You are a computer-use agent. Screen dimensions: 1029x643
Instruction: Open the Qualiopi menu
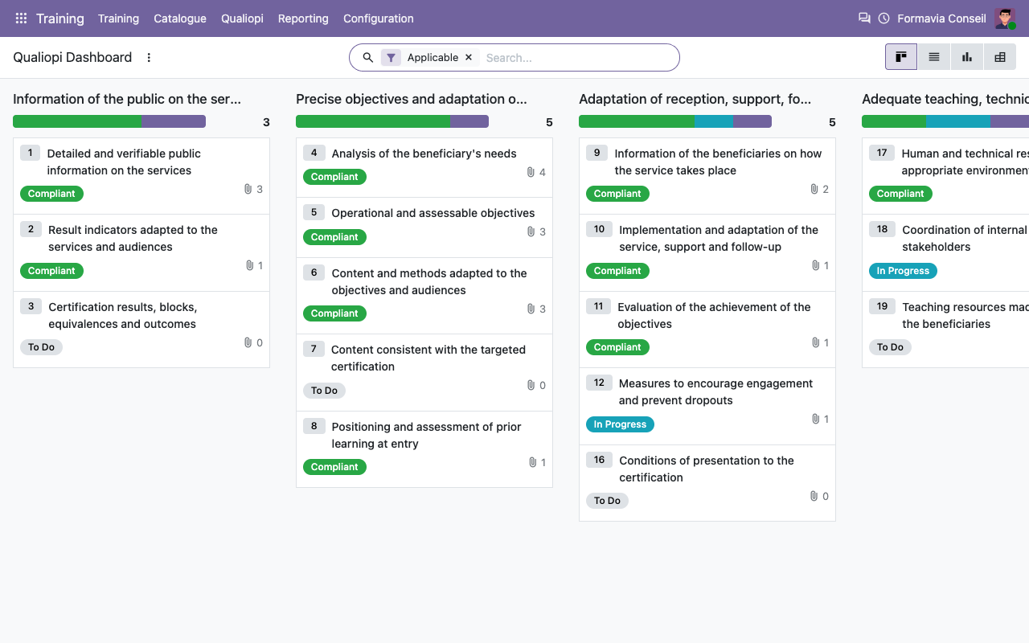[x=242, y=18]
